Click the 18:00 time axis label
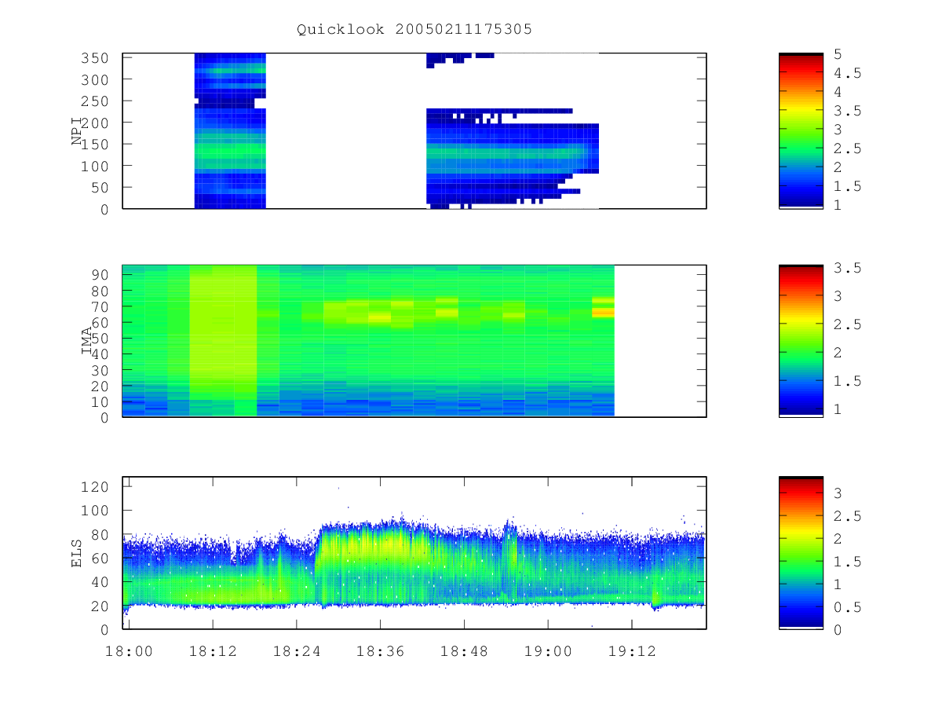The width and height of the screenshot is (942, 707). click(129, 650)
